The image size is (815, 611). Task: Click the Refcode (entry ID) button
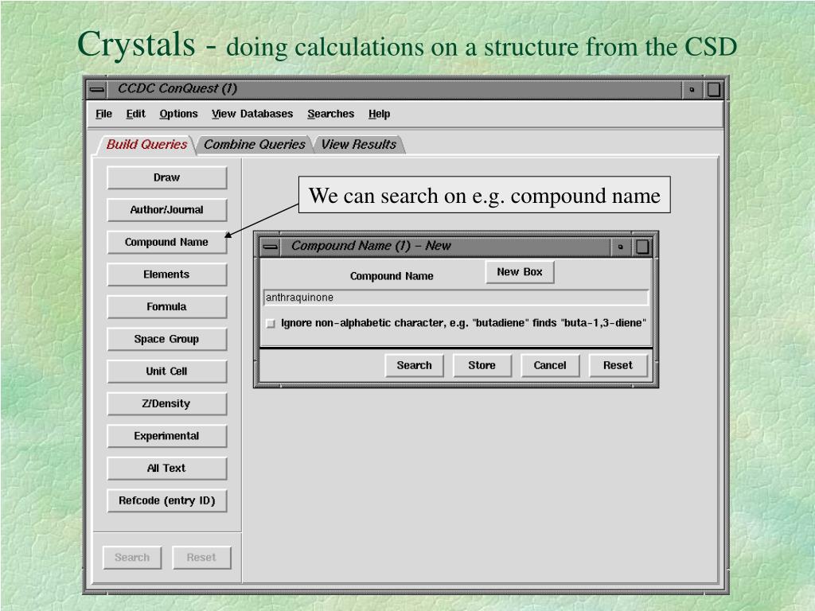[x=167, y=501]
